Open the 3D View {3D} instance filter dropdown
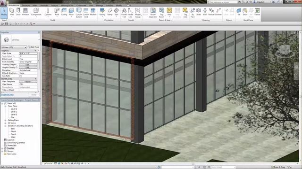The height and width of the screenshot is (169, 302). (x=14, y=47)
